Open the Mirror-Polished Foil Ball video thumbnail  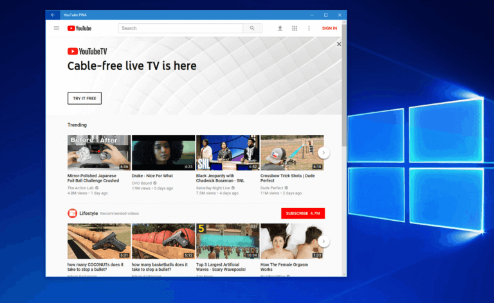click(x=99, y=153)
